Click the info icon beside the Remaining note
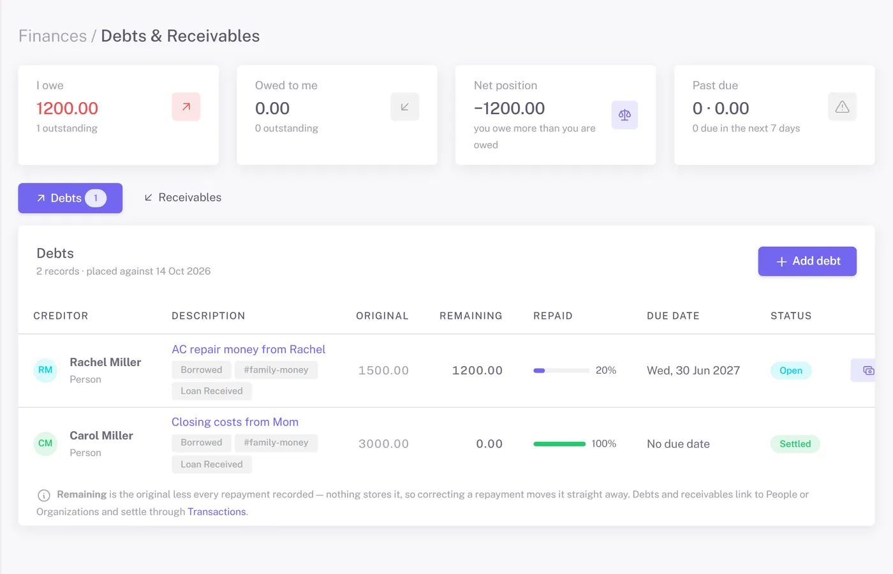The height and width of the screenshot is (574, 893). point(44,496)
